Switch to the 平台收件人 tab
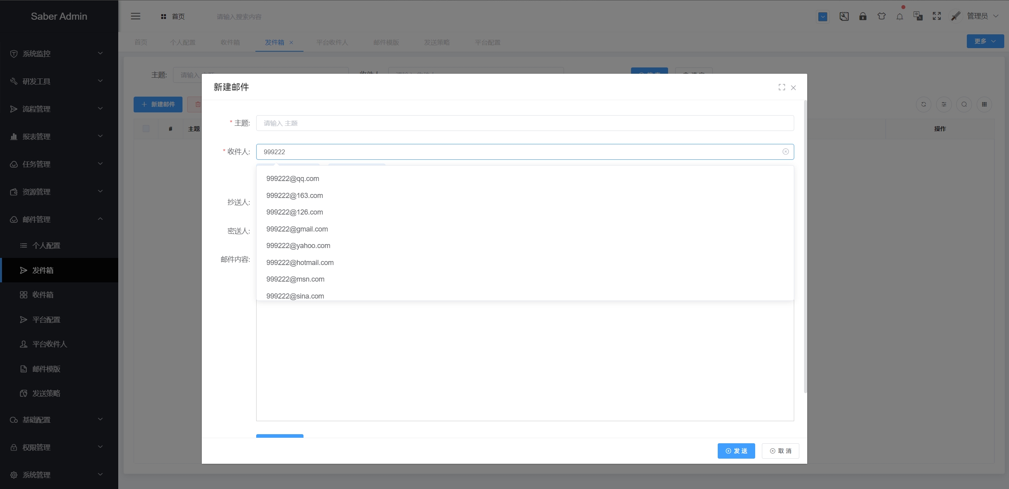This screenshot has width=1009, height=489. (x=332, y=42)
